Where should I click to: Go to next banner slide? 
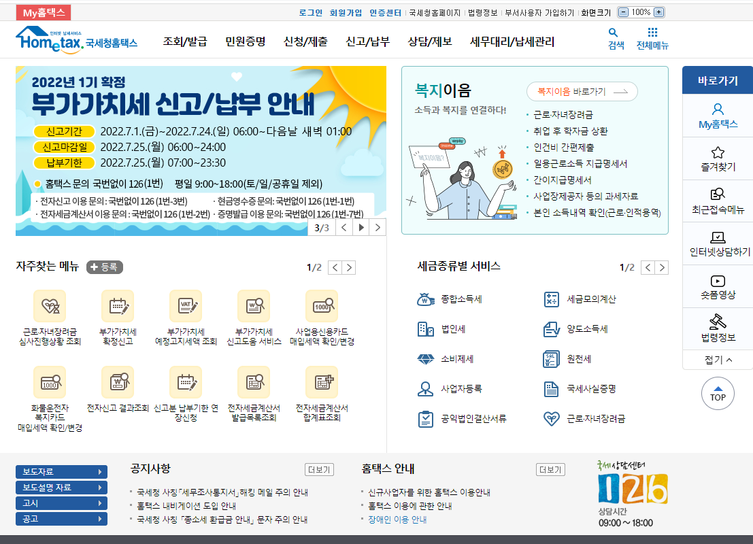pyautogui.click(x=378, y=228)
